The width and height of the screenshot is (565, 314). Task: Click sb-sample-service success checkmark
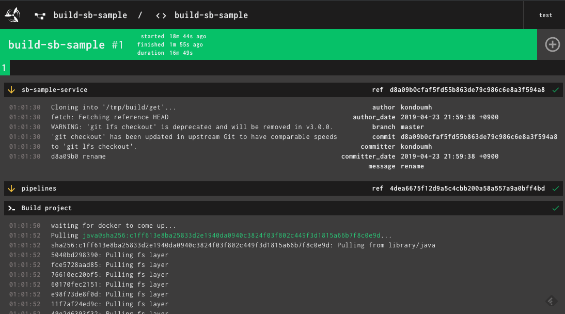click(556, 90)
